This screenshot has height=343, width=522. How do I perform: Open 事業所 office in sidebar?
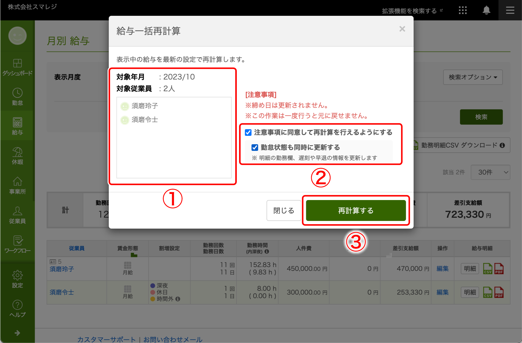17,185
